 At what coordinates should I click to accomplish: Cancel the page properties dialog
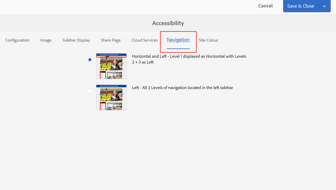tap(265, 6)
